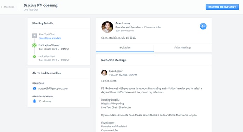The width and height of the screenshot is (243, 132).
Task: Click Respond to Invitation button
Action: (x=222, y=7)
